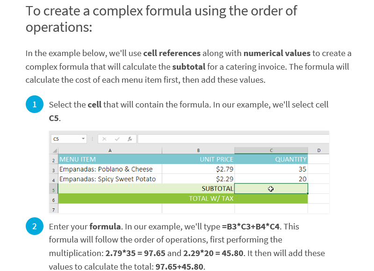Click the formula bar drag handle dots
The width and height of the screenshot is (374, 271).
click(x=92, y=139)
